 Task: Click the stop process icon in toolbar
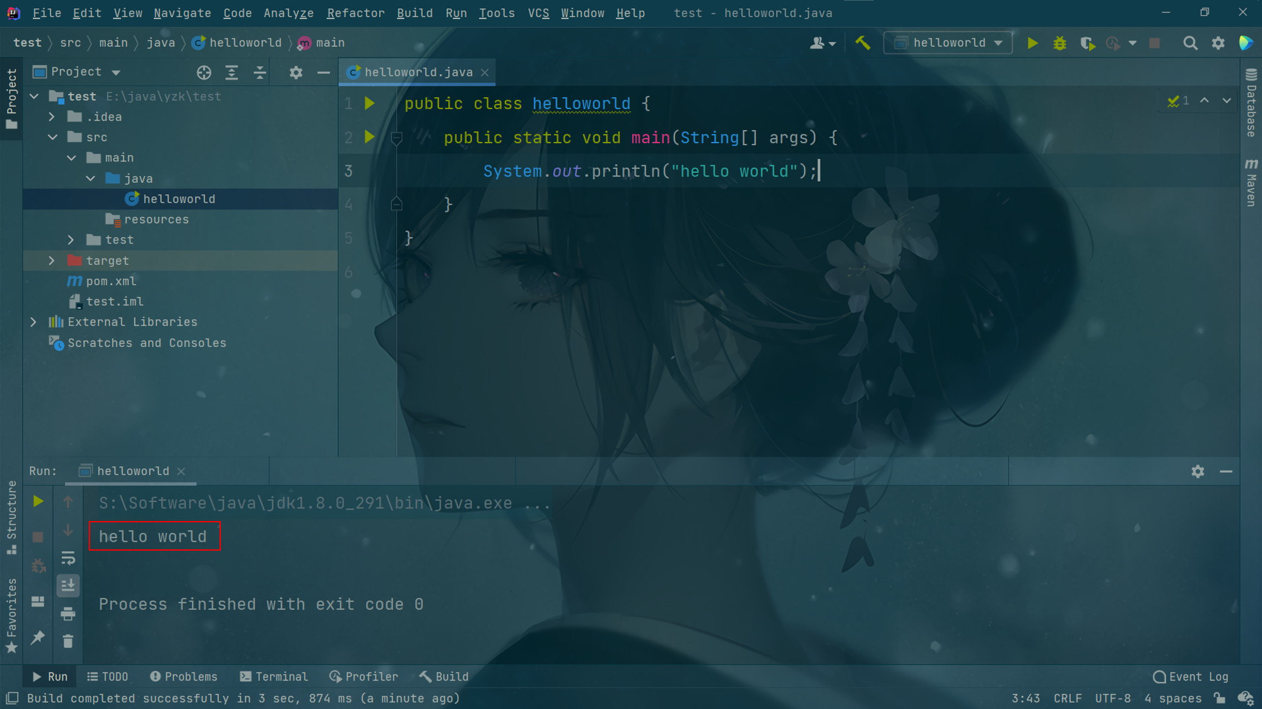(x=1154, y=43)
